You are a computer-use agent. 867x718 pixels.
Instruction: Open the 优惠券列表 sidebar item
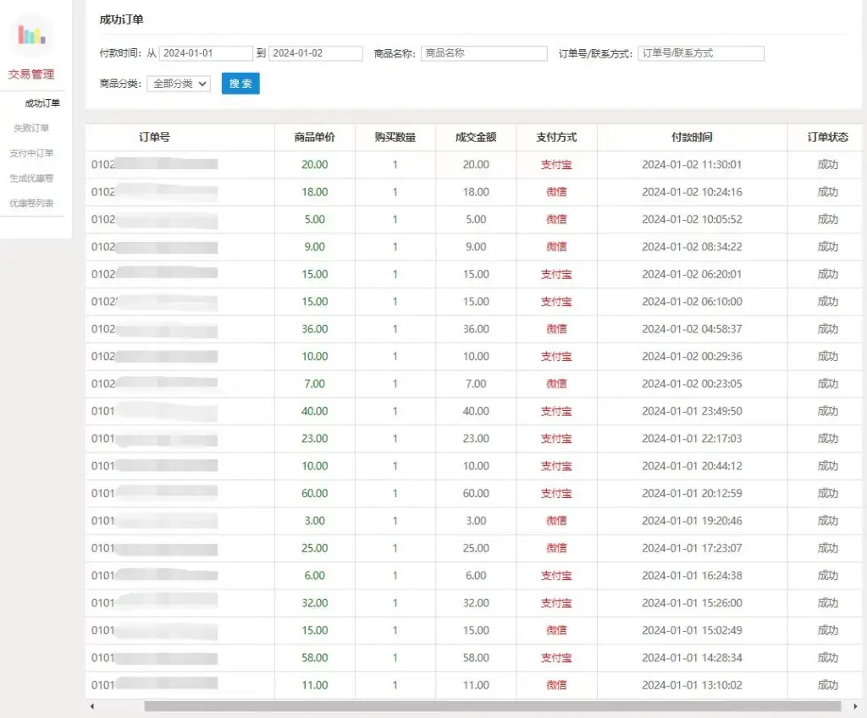point(36,202)
